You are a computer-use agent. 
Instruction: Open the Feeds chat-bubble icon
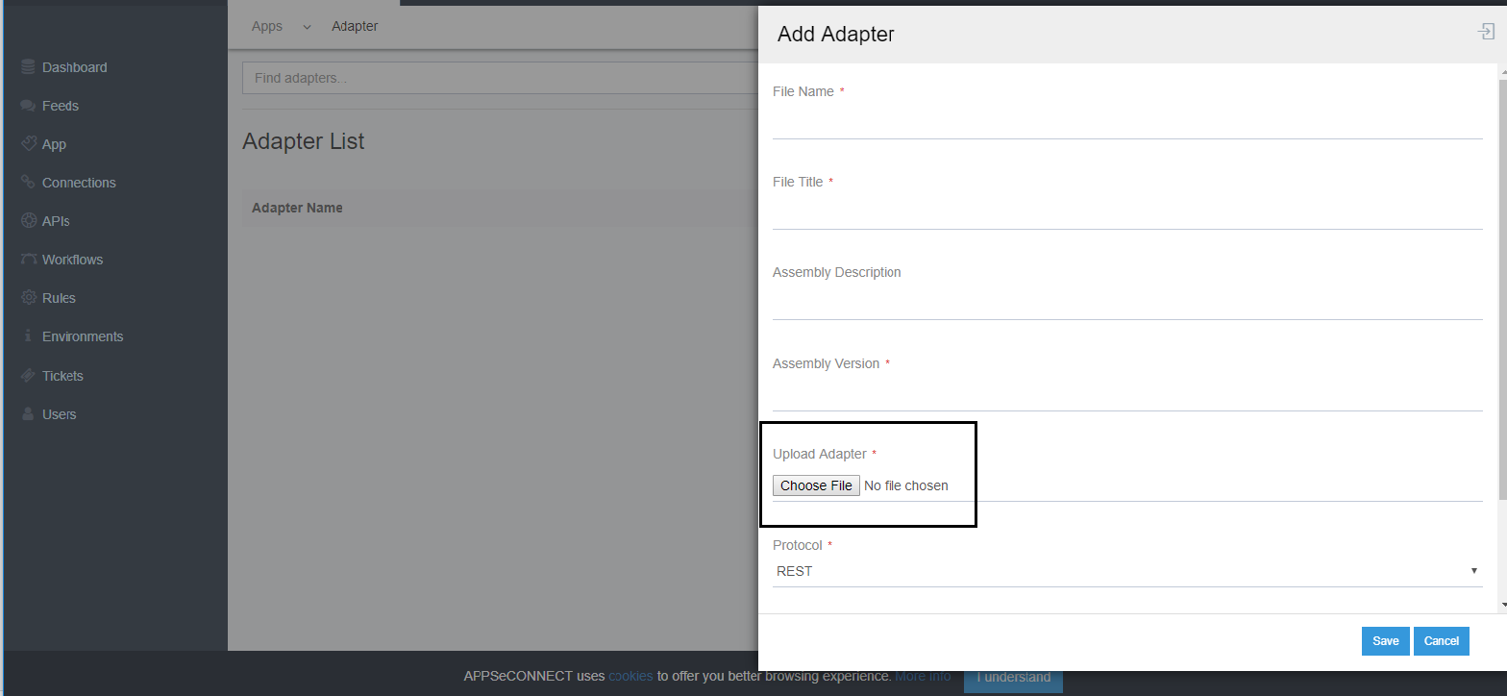[28, 106]
